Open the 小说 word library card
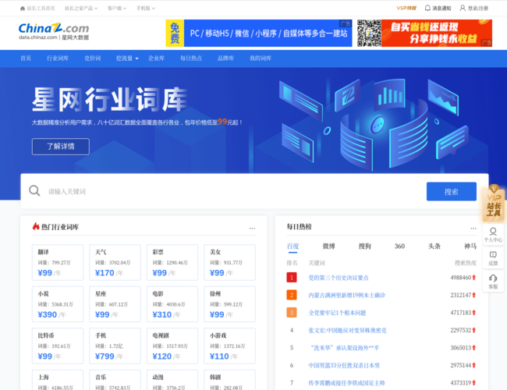 (x=58, y=304)
